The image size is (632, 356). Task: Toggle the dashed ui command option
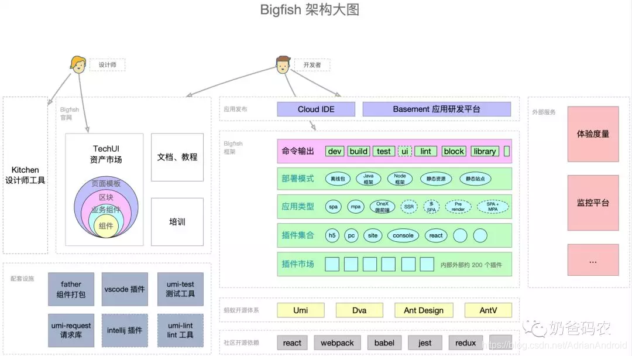pos(404,151)
